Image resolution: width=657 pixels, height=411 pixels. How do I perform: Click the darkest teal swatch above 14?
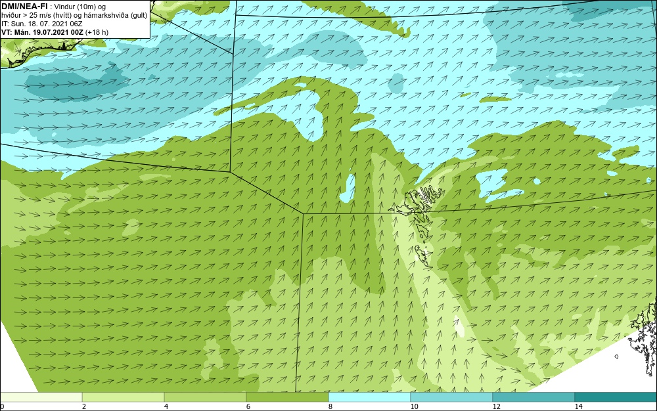pyautogui.click(x=616, y=397)
